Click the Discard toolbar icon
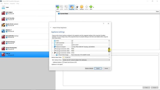Screen dimensions: 160x90 pyautogui.click(x=86, y=7)
